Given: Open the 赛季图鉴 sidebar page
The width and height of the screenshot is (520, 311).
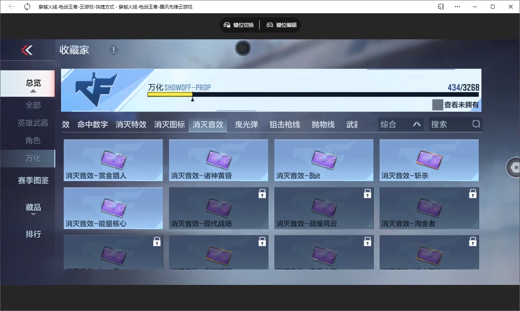Looking at the screenshot, I should pyautogui.click(x=33, y=180).
